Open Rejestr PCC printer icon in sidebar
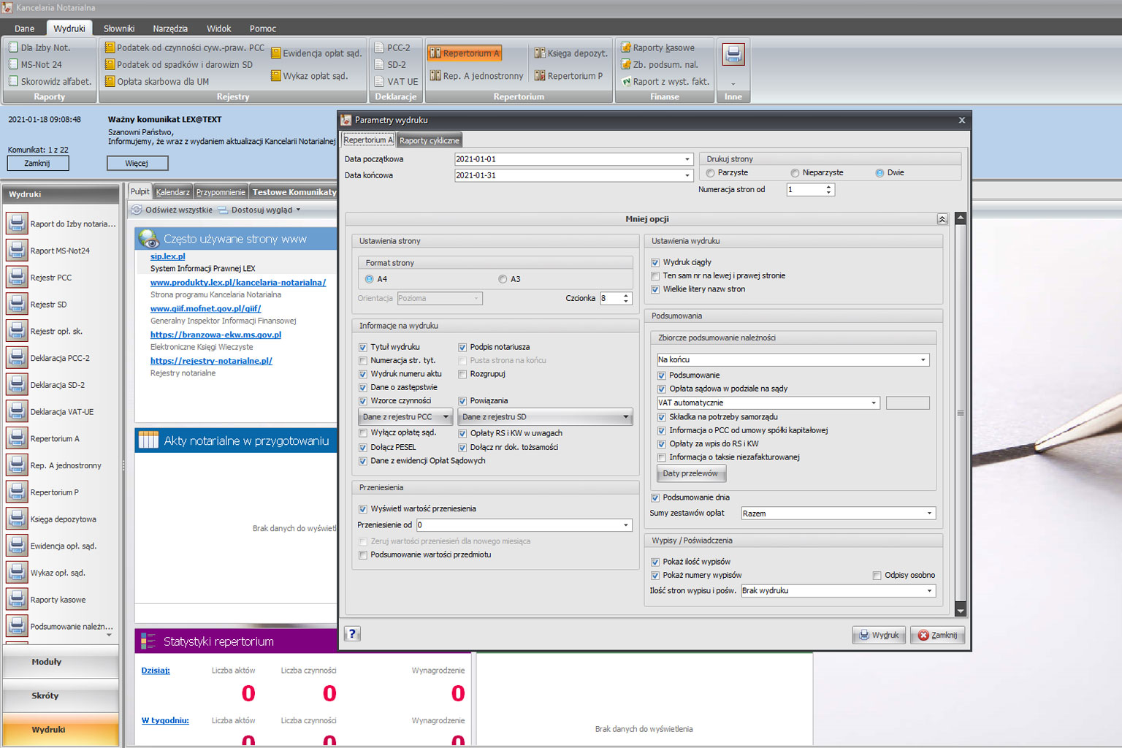Viewport: 1122px width, 748px height. coord(17,278)
